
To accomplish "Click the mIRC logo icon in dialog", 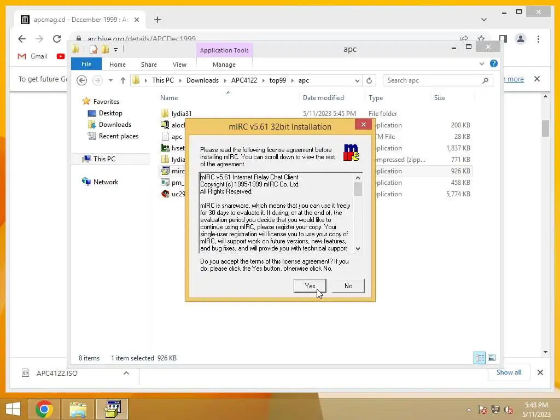I will 351,153.
